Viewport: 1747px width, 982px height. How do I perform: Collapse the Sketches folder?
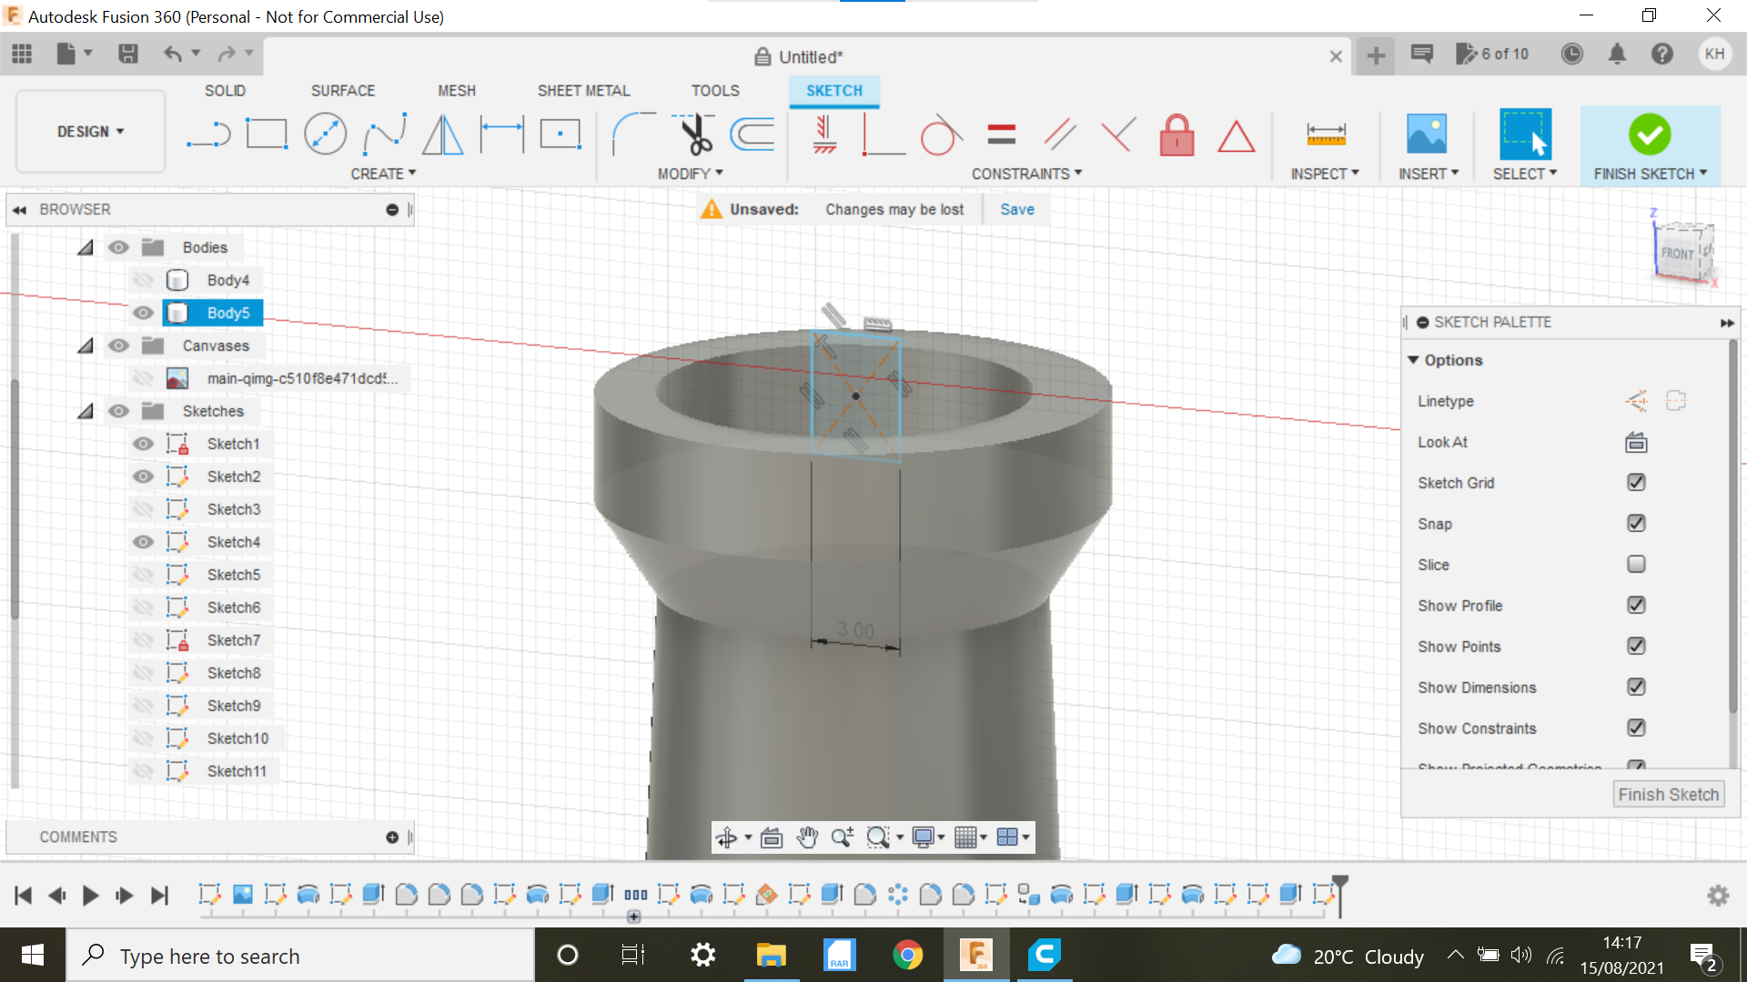coord(86,411)
